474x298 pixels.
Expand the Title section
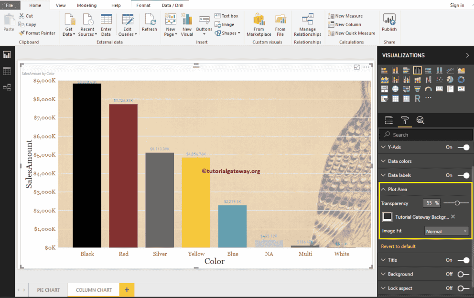383,260
